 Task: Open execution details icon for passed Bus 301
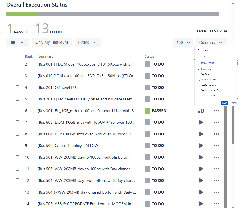(201, 111)
